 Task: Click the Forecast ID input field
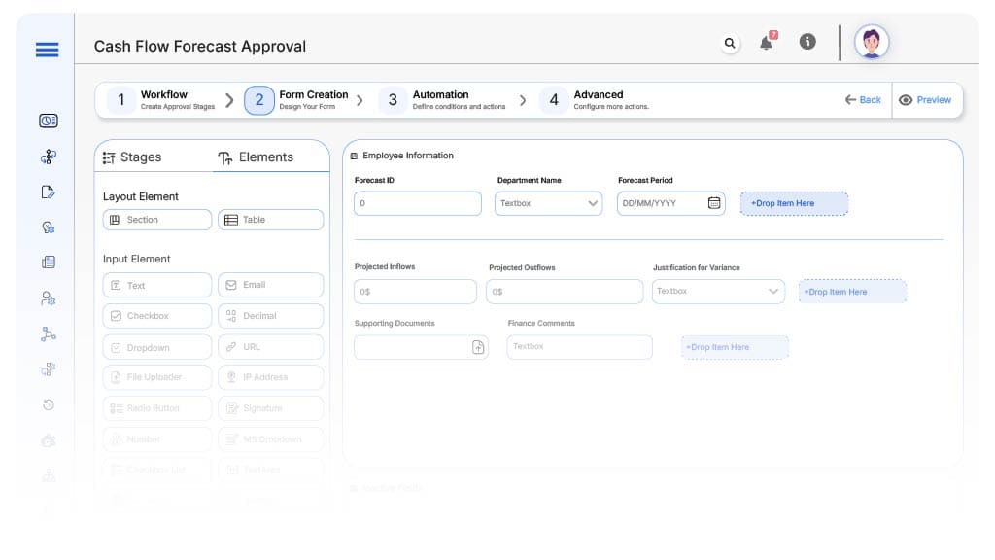tap(417, 203)
